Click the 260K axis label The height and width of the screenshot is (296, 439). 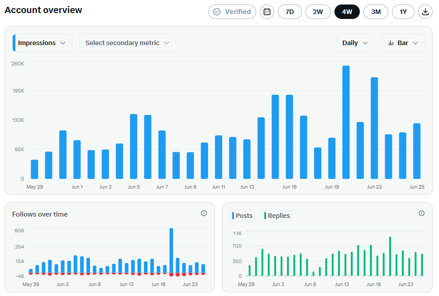[18, 64]
